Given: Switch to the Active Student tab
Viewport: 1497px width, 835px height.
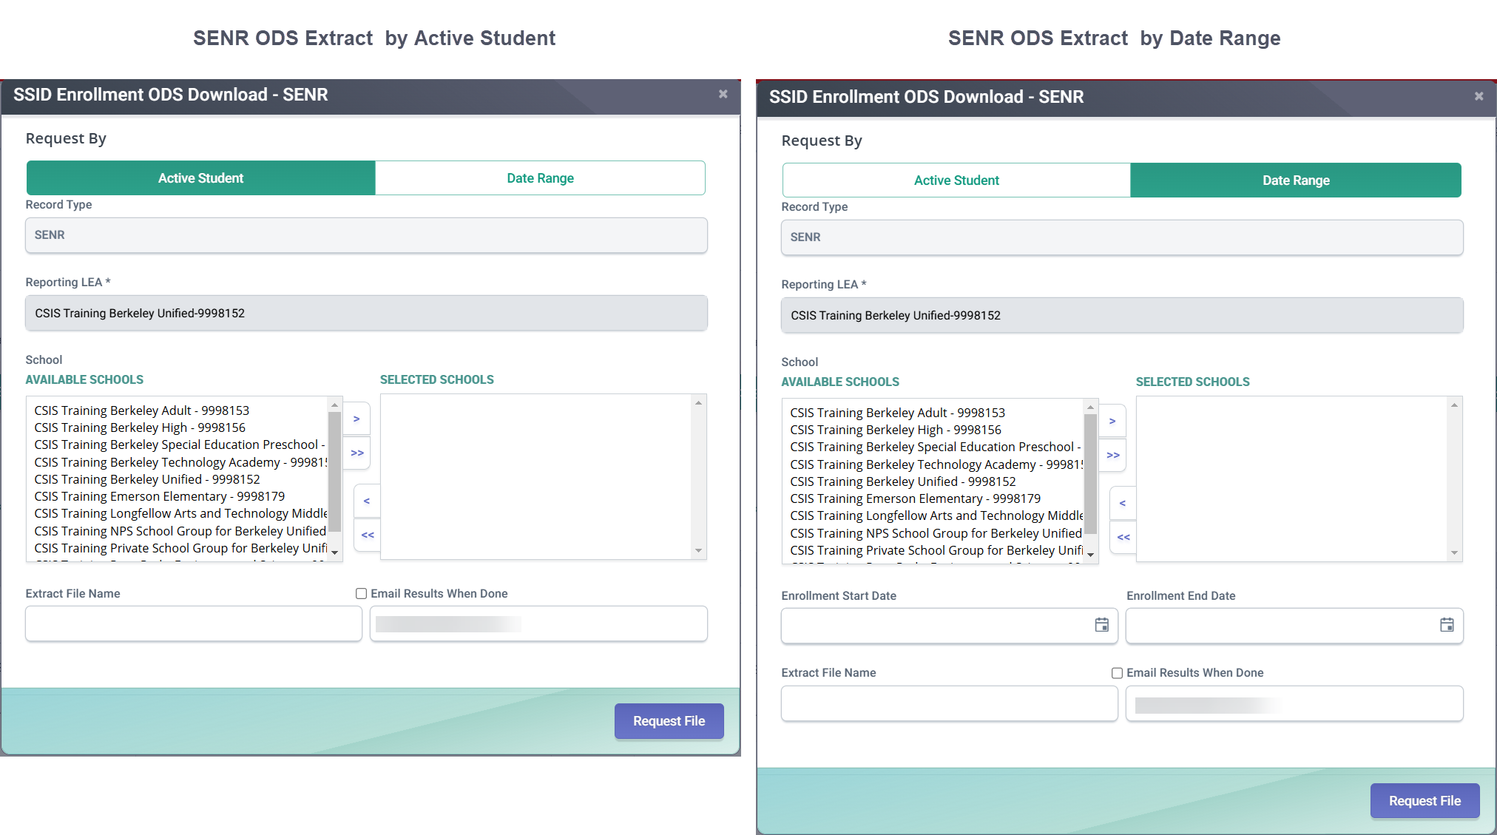Looking at the screenshot, I should click(x=956, y=180).
